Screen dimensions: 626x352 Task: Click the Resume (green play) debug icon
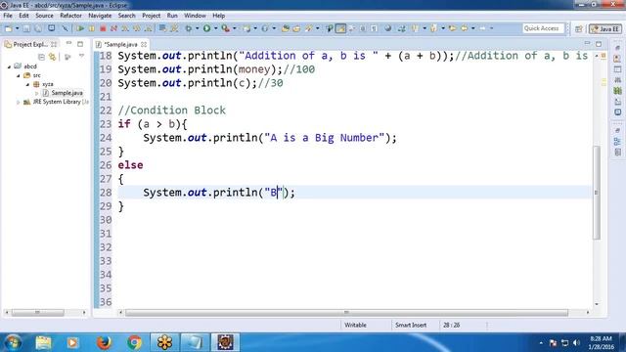pos(80,28)
